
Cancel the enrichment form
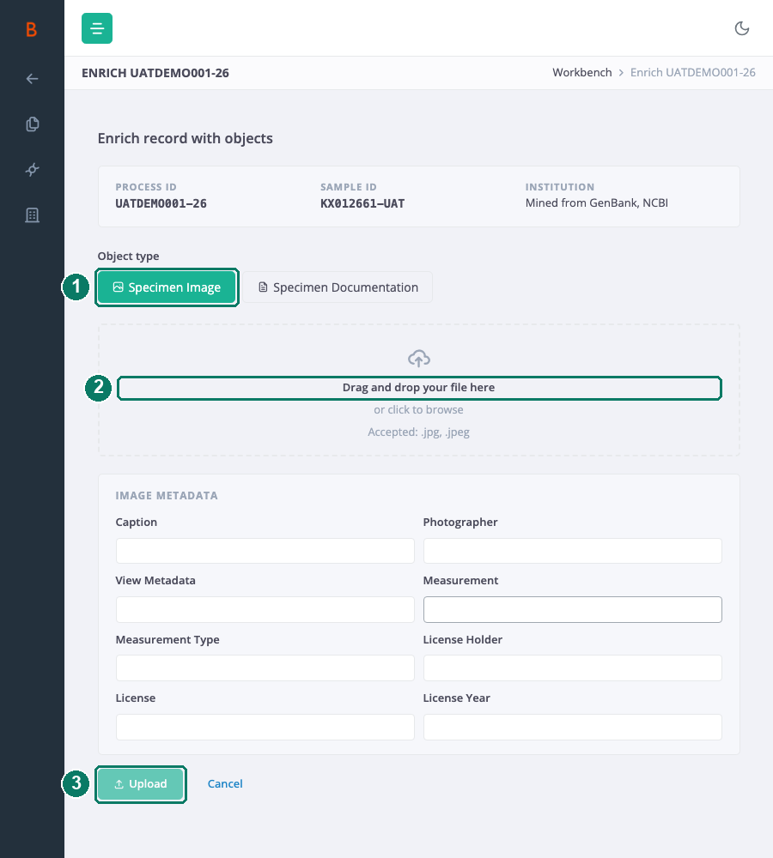[225, 783]
